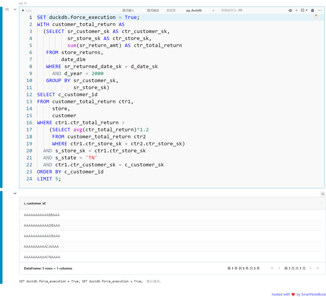The image size is (326, 297).
Task: Open the dropdown arrow beside the database icon
Action: (x=307, y=10)
